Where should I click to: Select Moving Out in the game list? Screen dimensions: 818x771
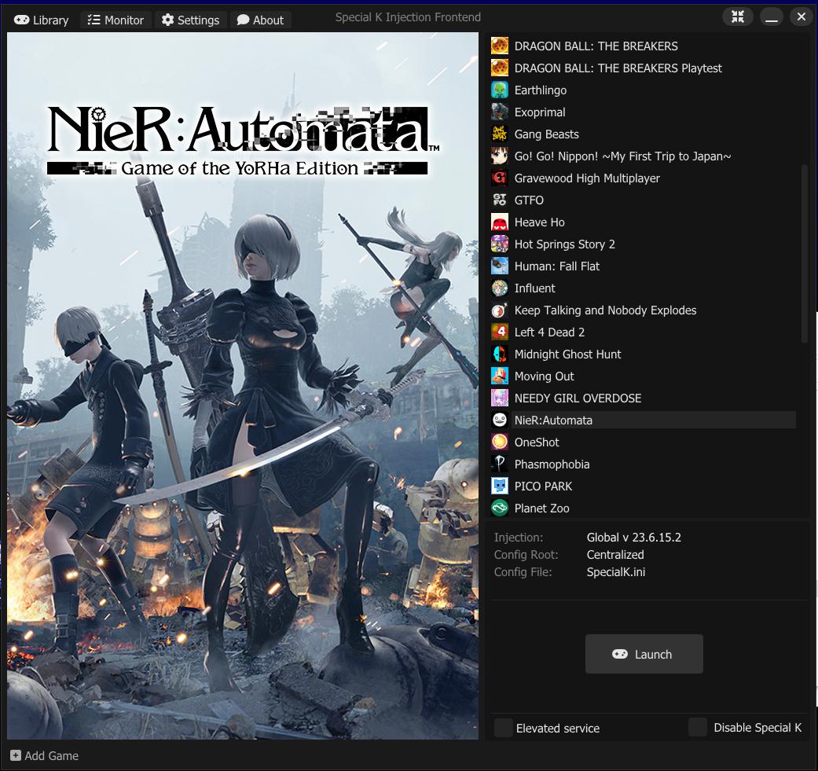click(x=544, y=376)
